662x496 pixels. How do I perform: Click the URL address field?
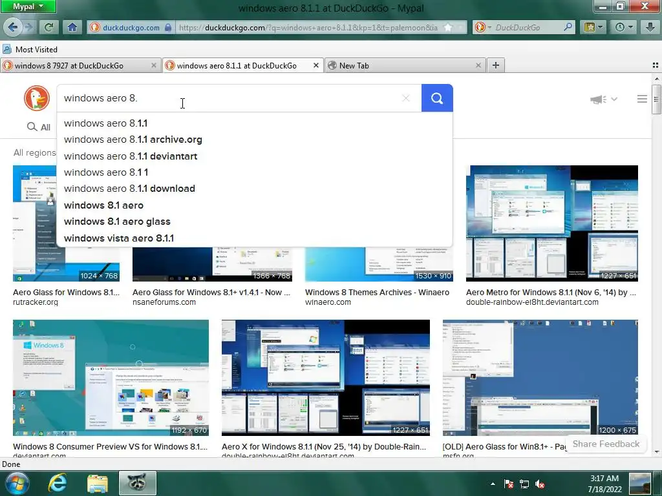pos(308,27)
